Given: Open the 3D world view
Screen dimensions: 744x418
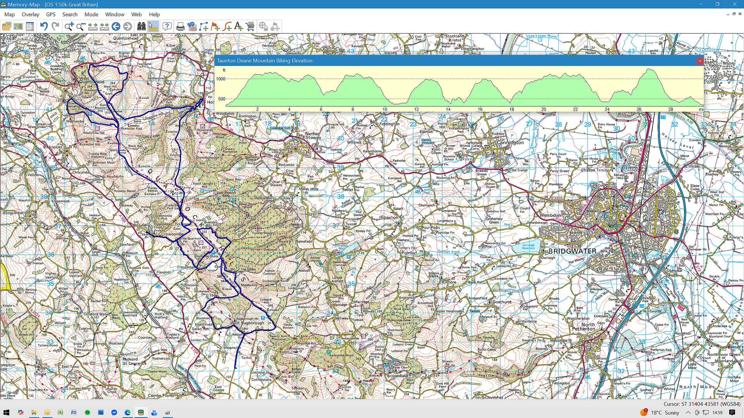Looking at the screenshot, I should [192, 26].
